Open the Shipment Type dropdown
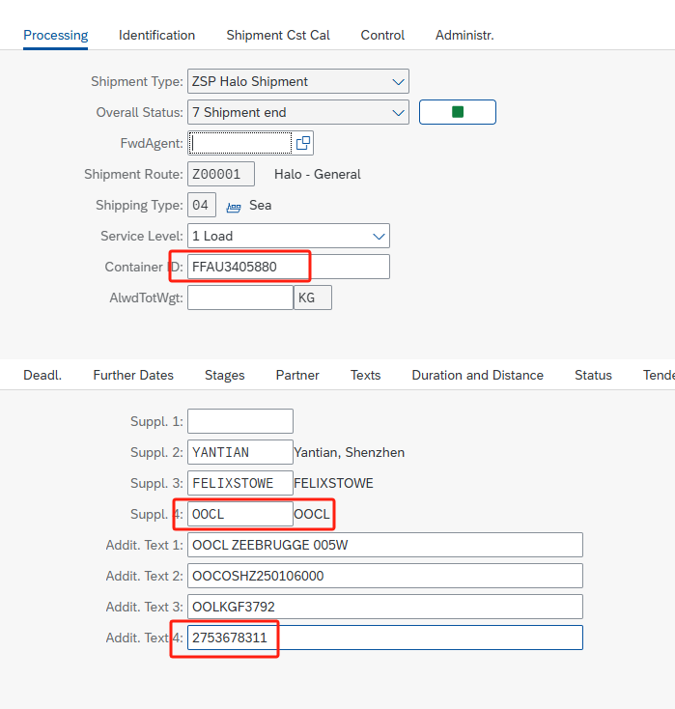This screenshot has height=709, width=675. (x=399, y=81)
